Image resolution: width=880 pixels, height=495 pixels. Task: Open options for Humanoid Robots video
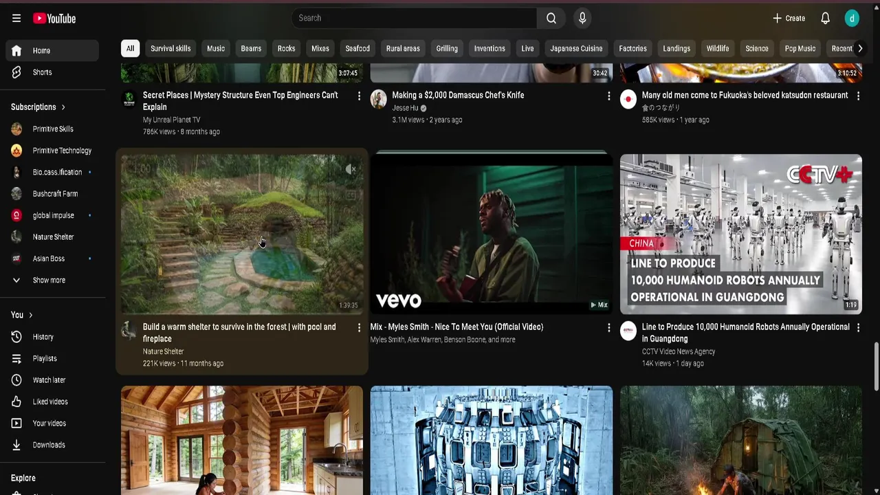pyautogui.click(x=858, y=328)
